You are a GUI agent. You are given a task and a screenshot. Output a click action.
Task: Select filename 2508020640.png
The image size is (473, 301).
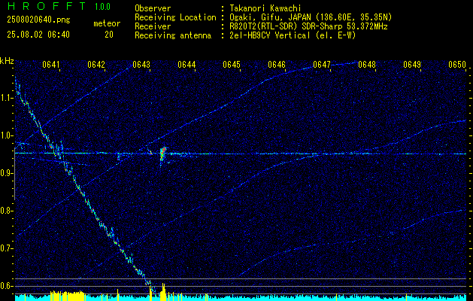[x=38, y=20]
